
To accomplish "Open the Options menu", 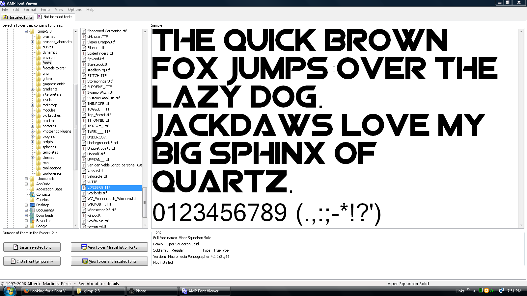I will 75,10.
